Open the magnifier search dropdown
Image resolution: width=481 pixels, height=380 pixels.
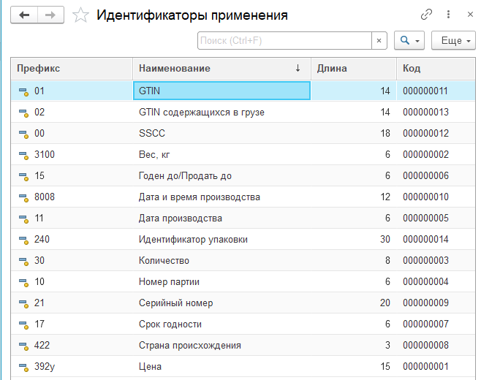click(409, 41)
